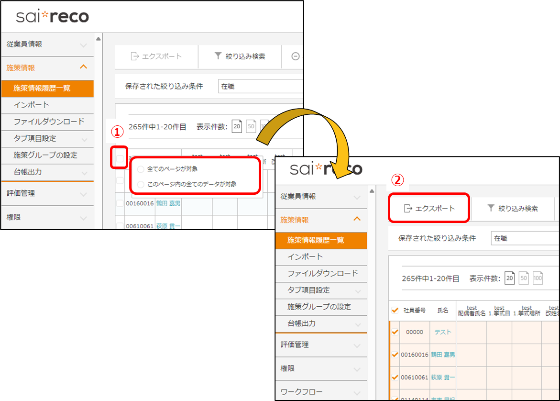Click the circle-minus icon right of 絞り込み検索
The width and height of the screenshot is (560, 401).
295,56
